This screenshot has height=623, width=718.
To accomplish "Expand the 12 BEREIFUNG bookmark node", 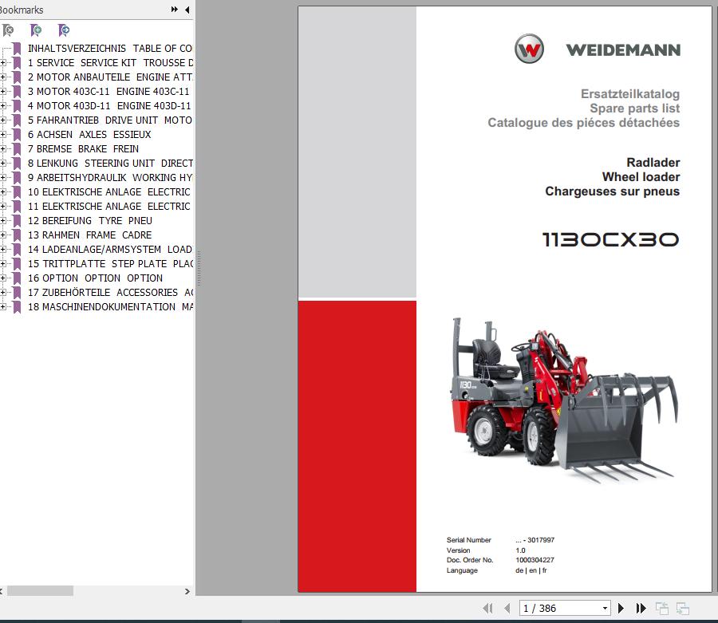I will point(2,221).
